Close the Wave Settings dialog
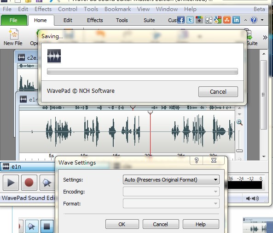The height and width of the screenshot is (233, 273). click(x=214, y=160)
